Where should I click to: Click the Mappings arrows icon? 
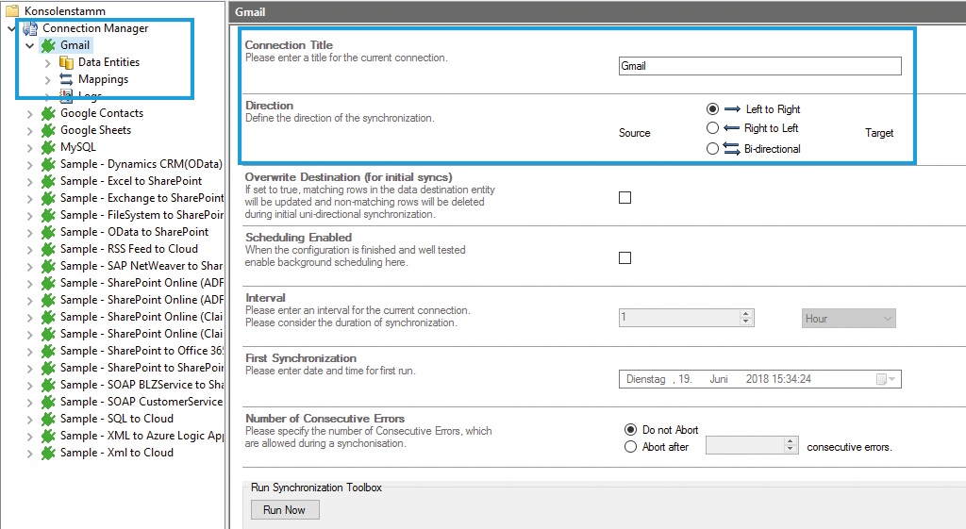[x=66, y=79]
